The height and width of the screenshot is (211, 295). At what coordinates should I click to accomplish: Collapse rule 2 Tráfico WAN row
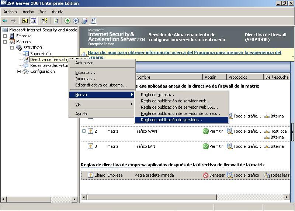pyautogui.click(x=84, y=131)
